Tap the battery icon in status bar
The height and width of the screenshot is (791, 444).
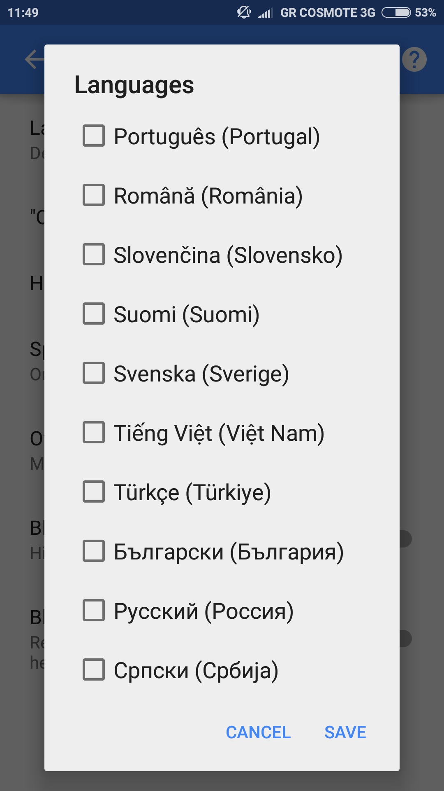click(396, 13)
